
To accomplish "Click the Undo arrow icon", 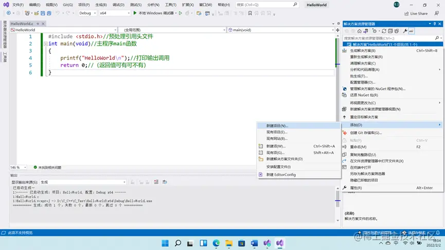I will click(57, 13).
